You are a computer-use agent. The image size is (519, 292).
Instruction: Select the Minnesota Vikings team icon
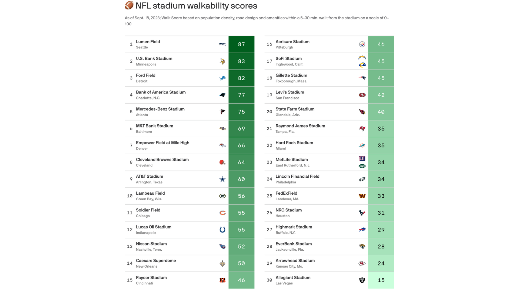click(221, 61)
